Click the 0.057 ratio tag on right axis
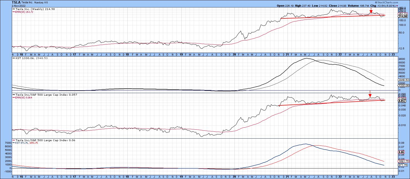The image size is (410, 179). coord(402,101)
